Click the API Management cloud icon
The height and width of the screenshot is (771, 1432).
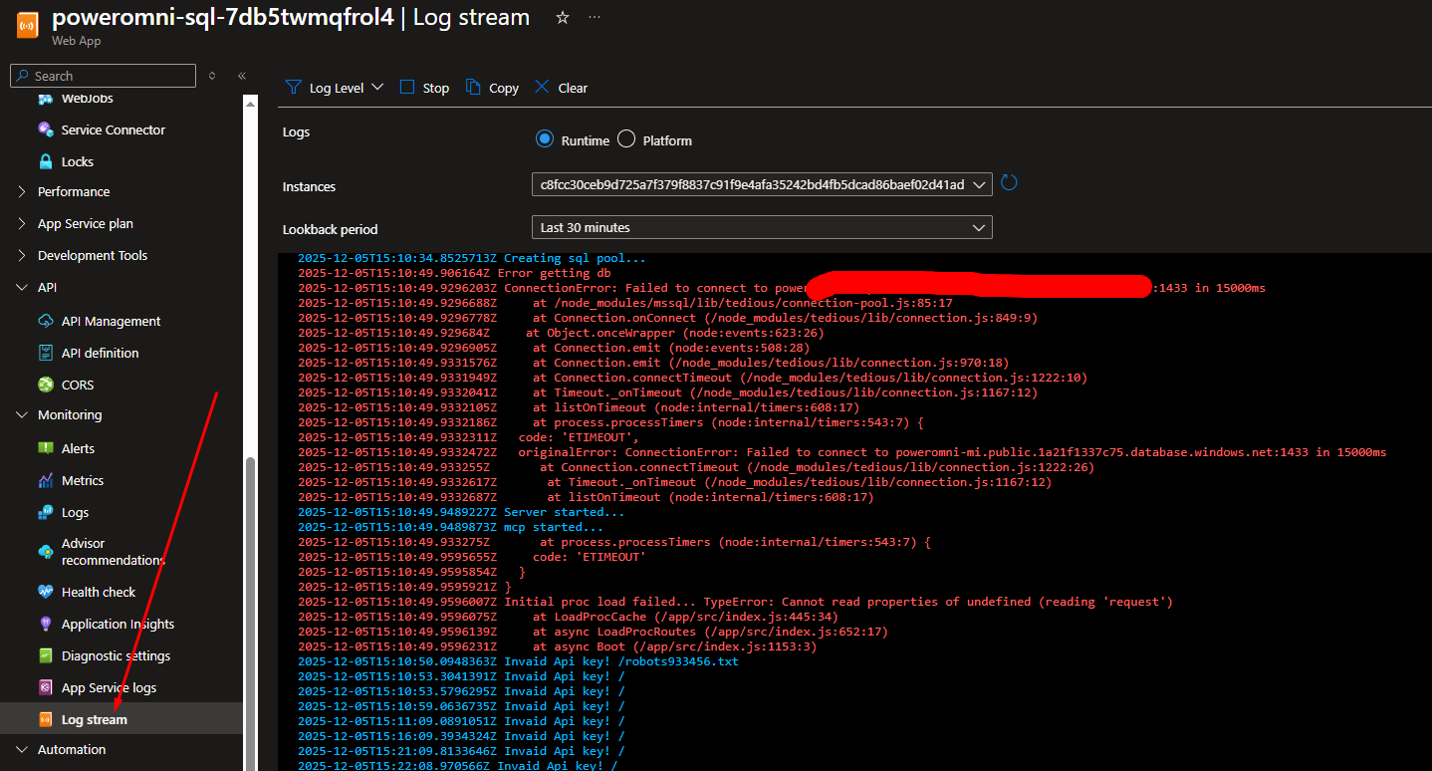point(45,321)
